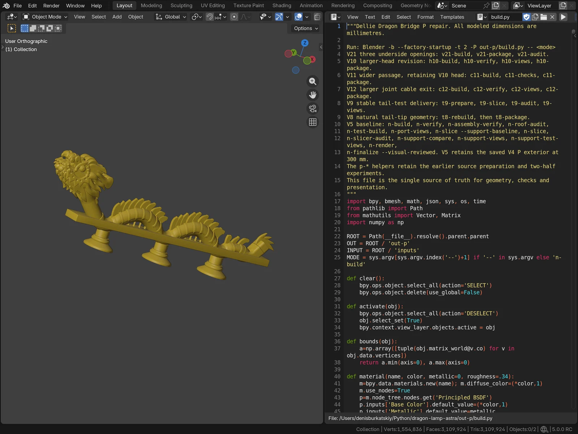
Task: Toggle the viewport overlays button
Action: pyautogui.click(x=298, y=17)
